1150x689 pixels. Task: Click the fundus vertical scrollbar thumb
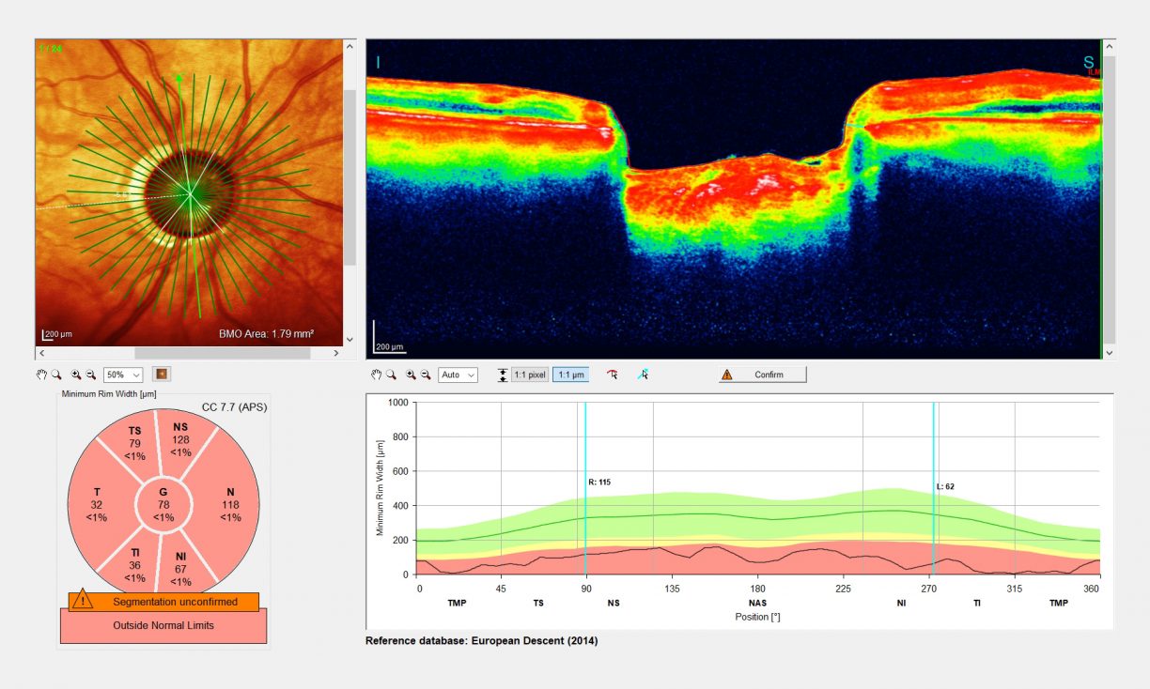click(x=350, y=176)
